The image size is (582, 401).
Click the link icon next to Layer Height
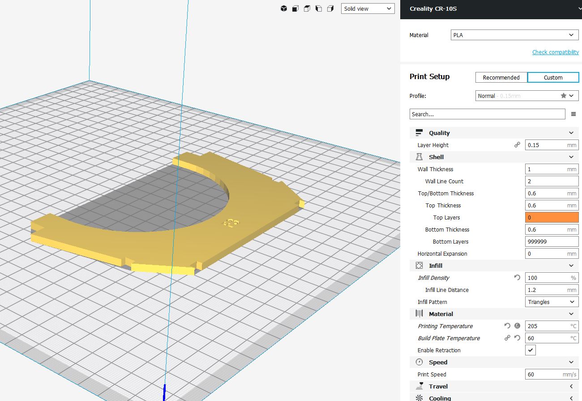517,145
